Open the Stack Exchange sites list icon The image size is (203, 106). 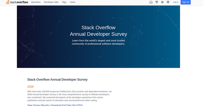click(x=168, y=2)
